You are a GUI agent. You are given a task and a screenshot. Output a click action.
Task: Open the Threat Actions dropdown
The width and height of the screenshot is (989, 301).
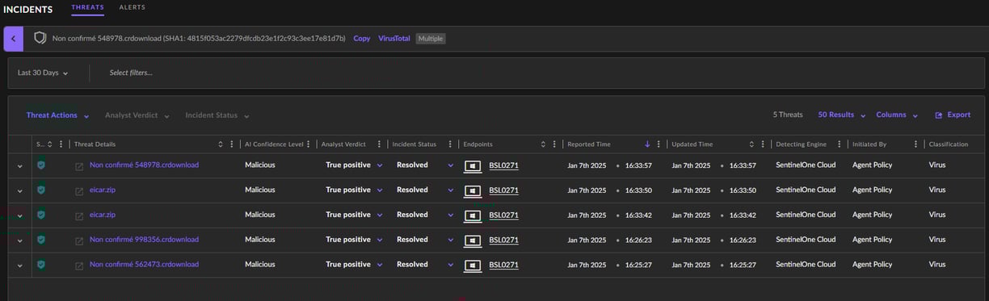[57, 115]
